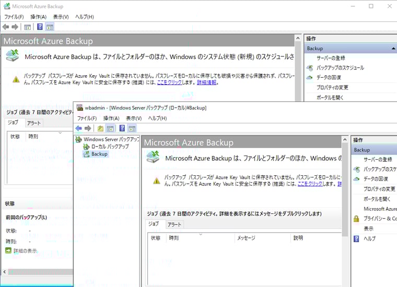
Task: Click the up-one-level folder icon in wbadmin
Action: point(101,128)
